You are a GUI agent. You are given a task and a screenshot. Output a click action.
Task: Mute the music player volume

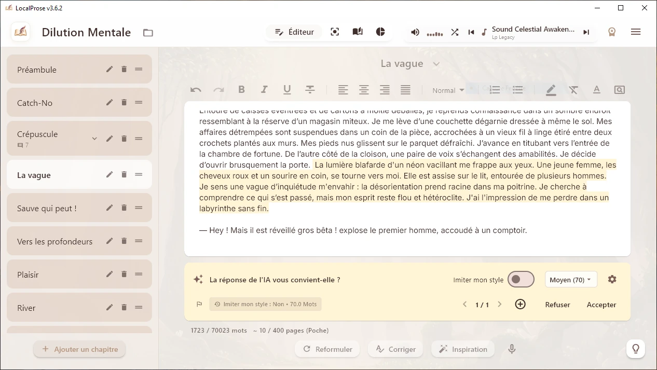coord(415,32)
